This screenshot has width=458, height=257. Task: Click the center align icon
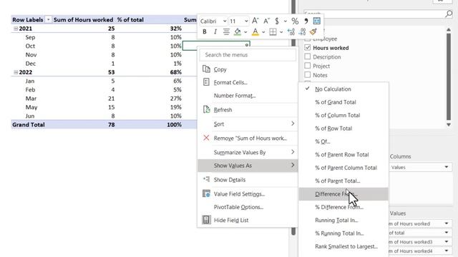click(226, 31)
